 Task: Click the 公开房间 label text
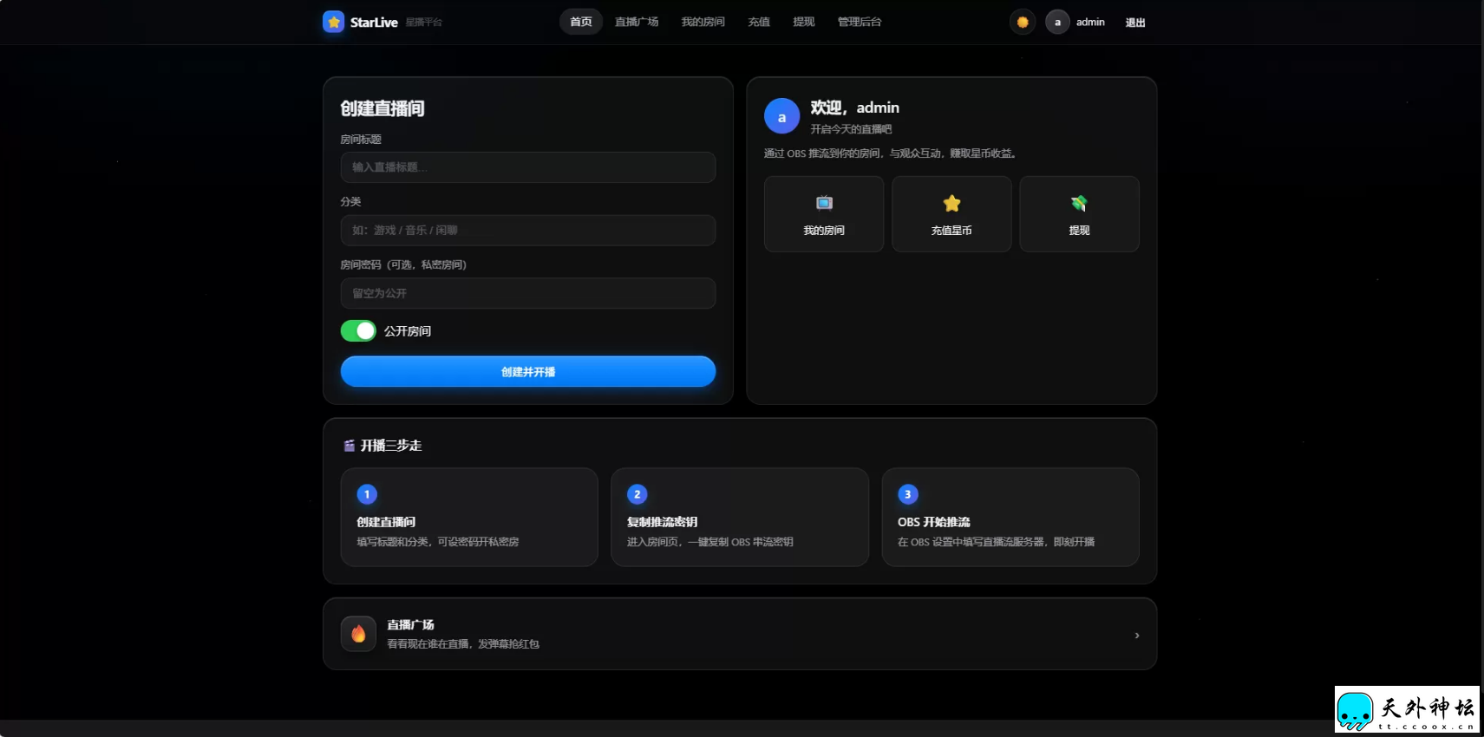coord(408,331)
